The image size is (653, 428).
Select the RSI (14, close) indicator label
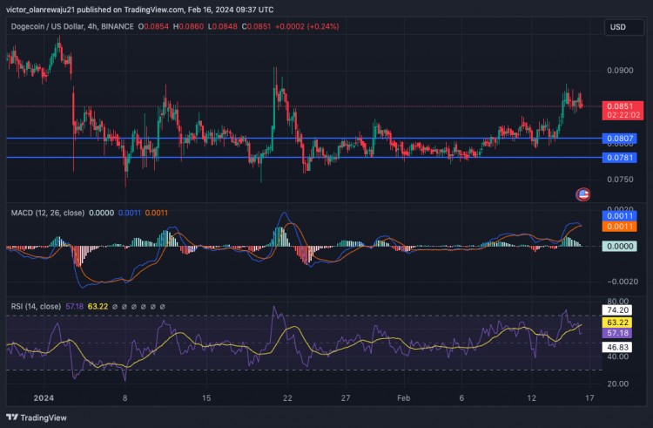coord(36,307)
